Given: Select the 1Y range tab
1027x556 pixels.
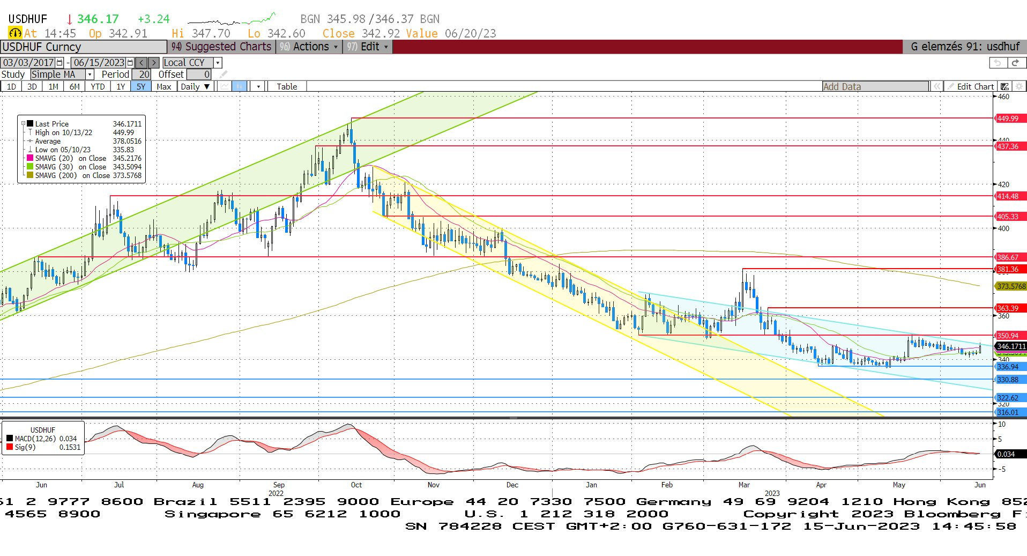Looking at the screenshot, I should coord(121,86).
